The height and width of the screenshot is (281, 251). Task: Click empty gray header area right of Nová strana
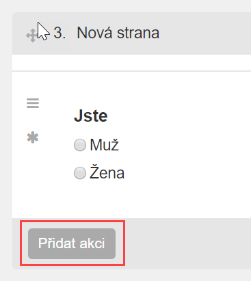[x=205, y=34]
